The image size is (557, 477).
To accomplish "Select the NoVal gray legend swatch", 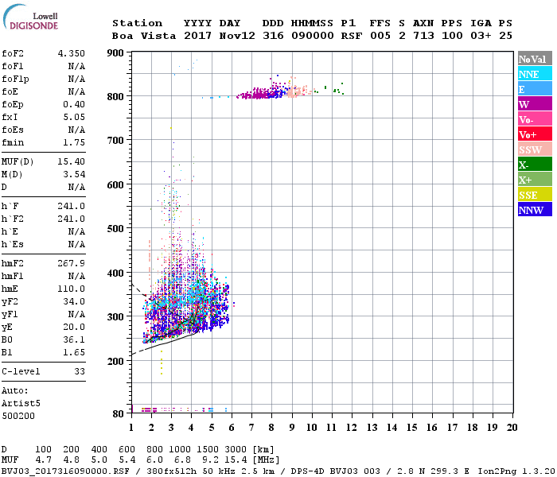I will 535,59.
